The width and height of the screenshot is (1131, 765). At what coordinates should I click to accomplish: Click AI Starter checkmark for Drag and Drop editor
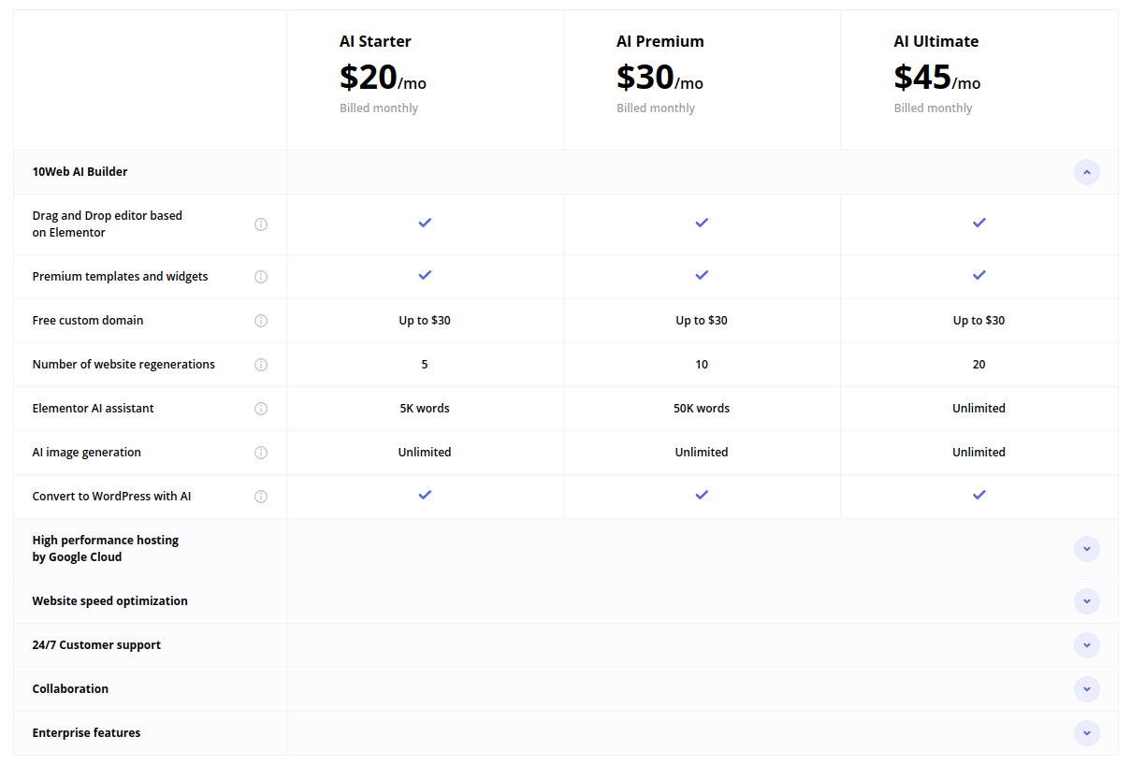click(425, 223)
